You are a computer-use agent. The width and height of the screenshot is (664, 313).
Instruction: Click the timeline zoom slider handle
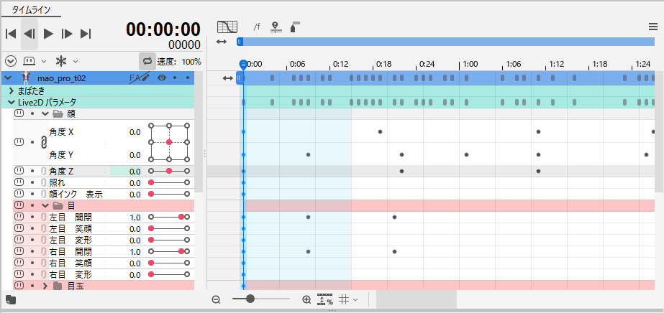pos(250,299)
